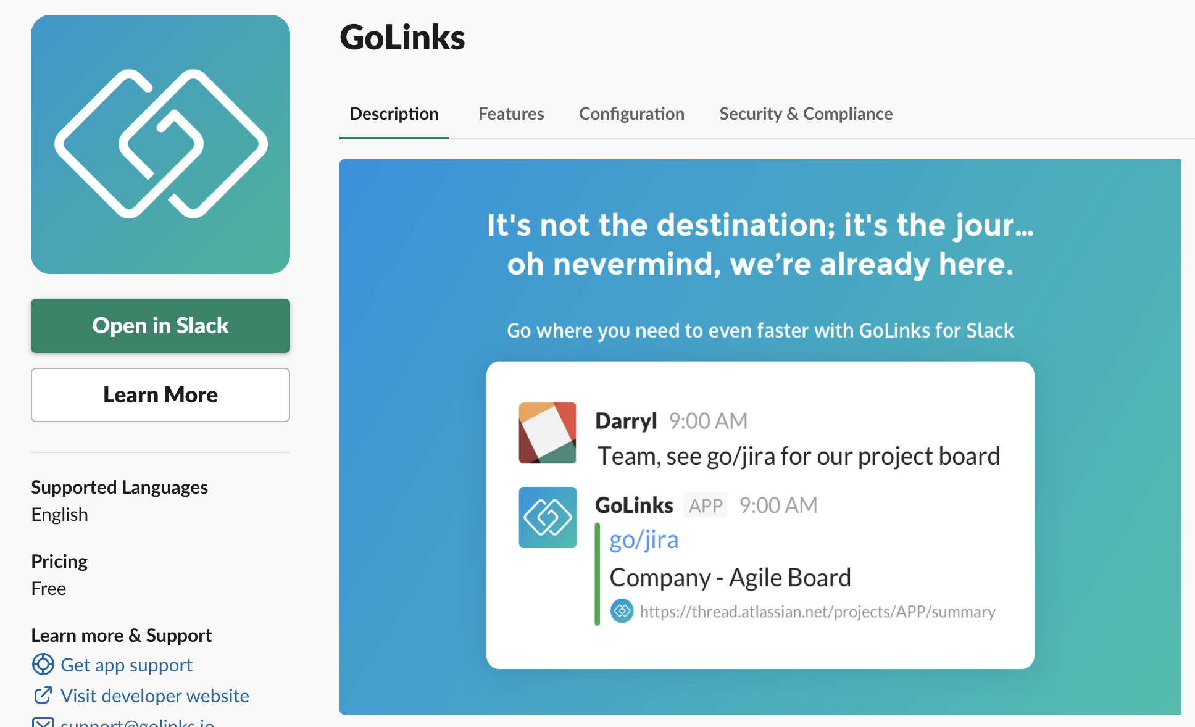Click the external link icon beside developer website
This screenshot has height=727, width=1195.
coord(43,695)
